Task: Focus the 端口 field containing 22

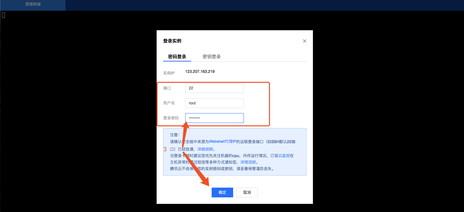Action: pyautogui.click(x=215, y=88)
